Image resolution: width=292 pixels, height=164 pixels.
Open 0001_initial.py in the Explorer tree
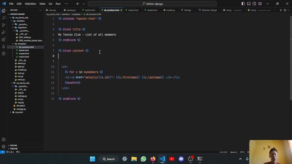point(25,37)
